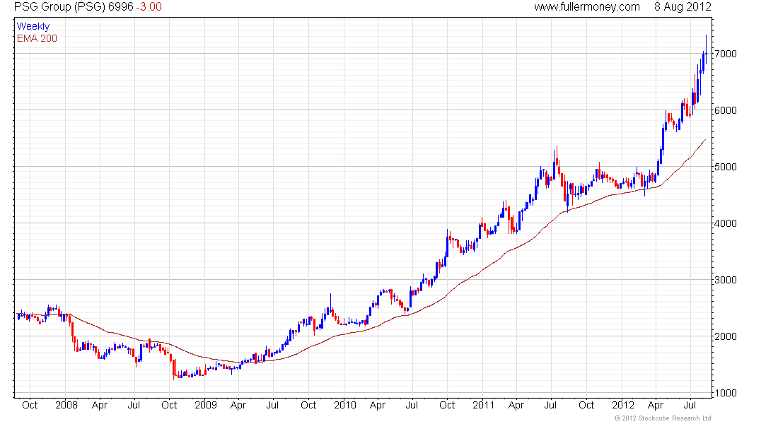
Task: Click the red -3.00 change value
Action: pyautogui.click(x=149, y=7)
